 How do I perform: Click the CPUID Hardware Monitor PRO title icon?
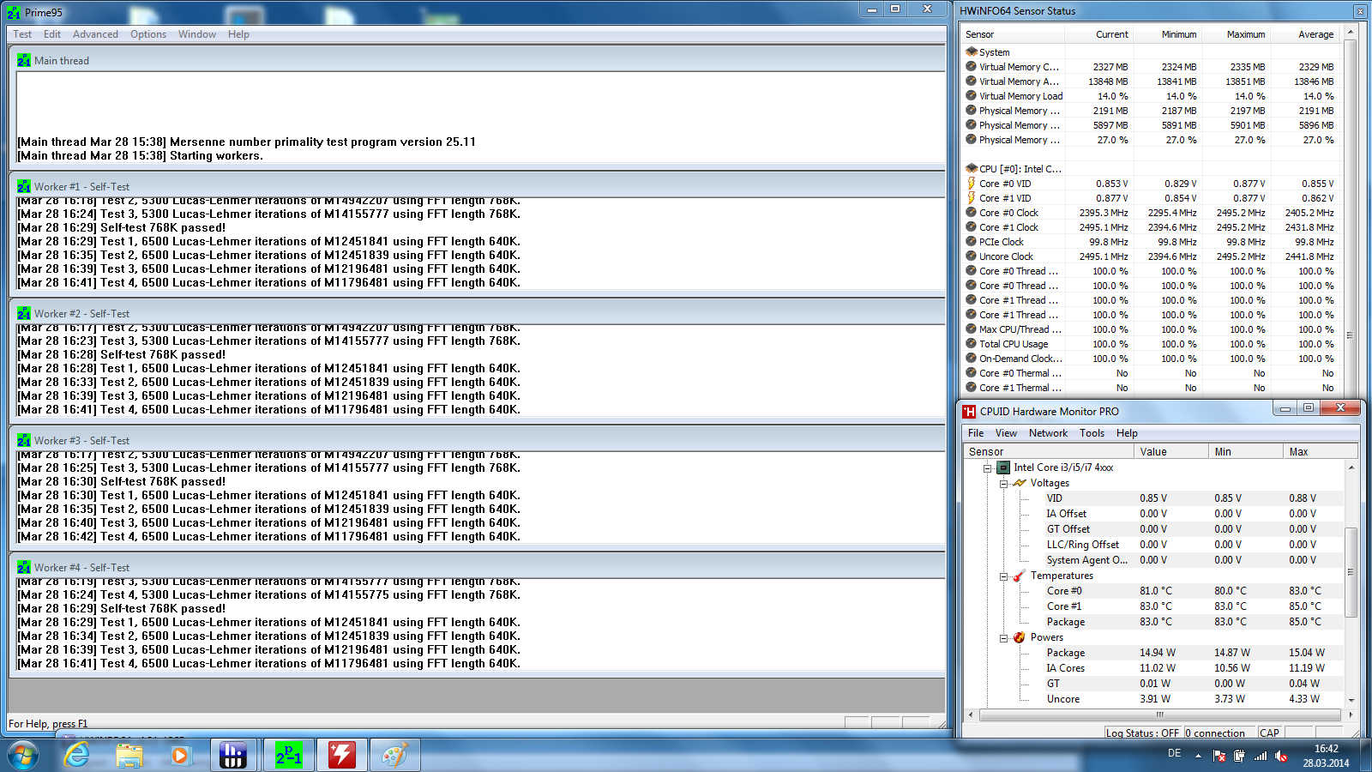(x=969, y=412)
